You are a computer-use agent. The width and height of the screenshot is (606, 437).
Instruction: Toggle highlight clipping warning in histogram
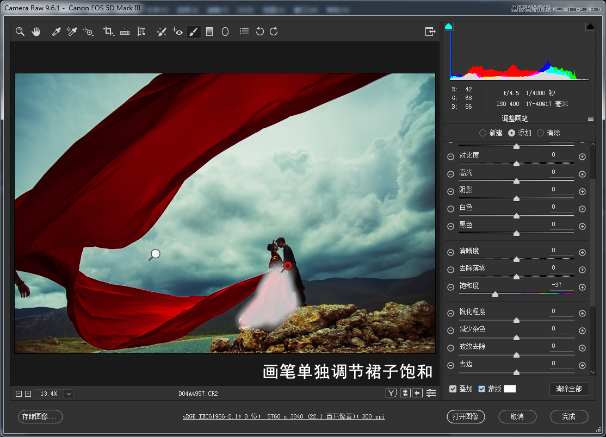click(590, 27)
